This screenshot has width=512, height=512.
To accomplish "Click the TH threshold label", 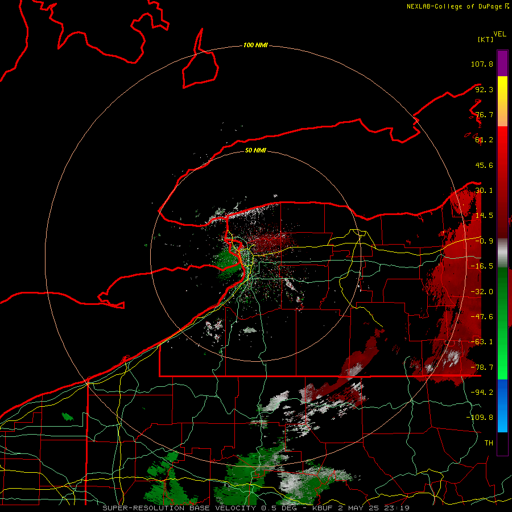I will [489, 443].
